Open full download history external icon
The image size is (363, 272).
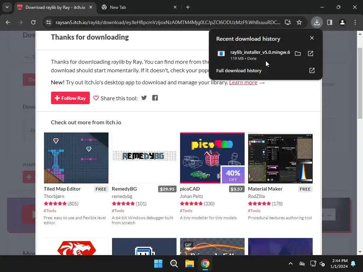point(312,70)
